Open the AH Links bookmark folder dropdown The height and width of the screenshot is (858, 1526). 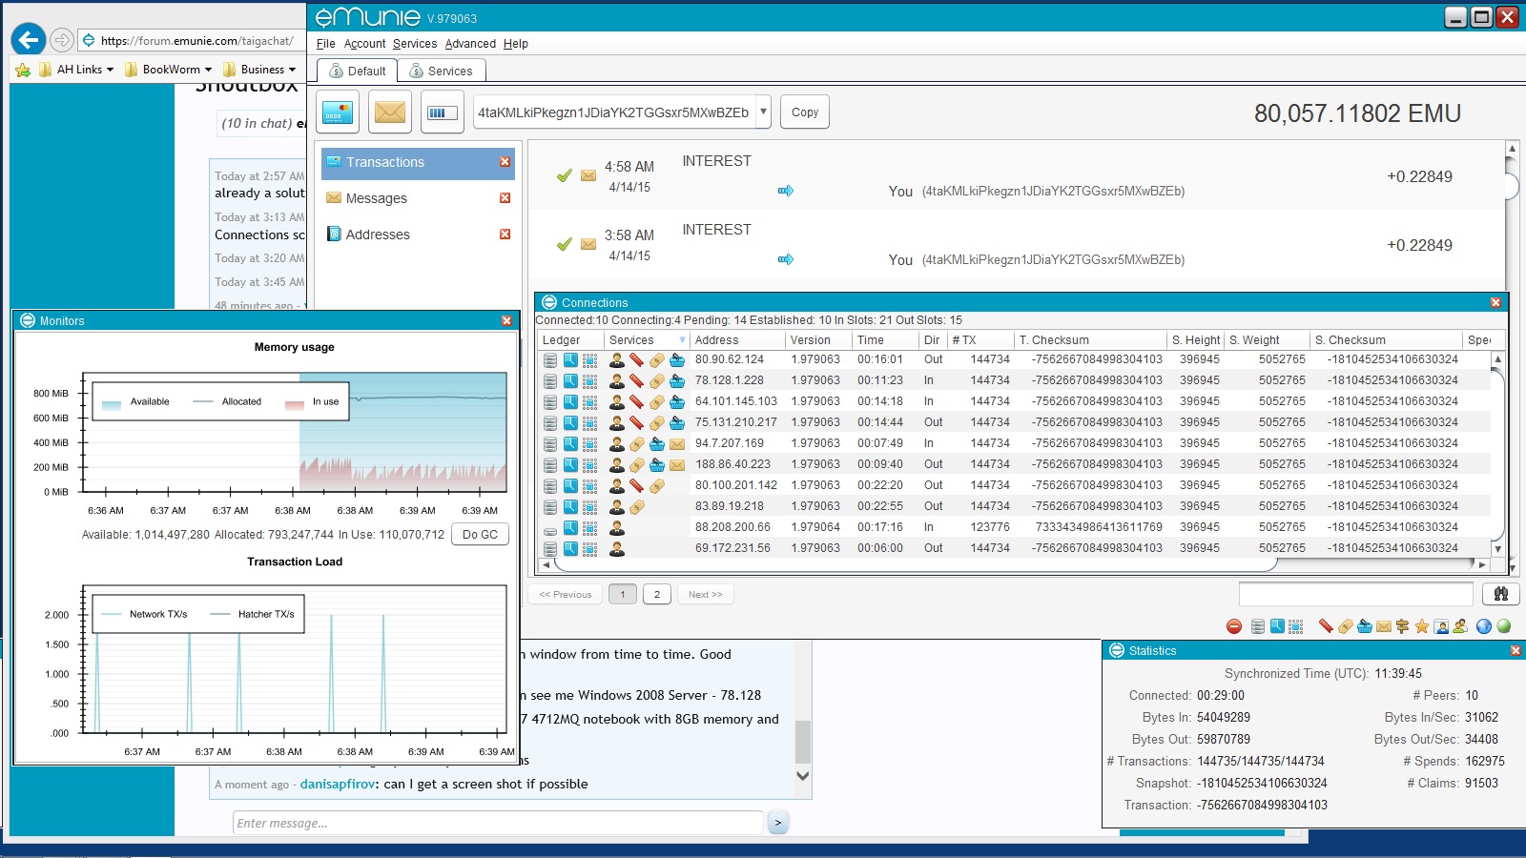[x=76, y=70]
